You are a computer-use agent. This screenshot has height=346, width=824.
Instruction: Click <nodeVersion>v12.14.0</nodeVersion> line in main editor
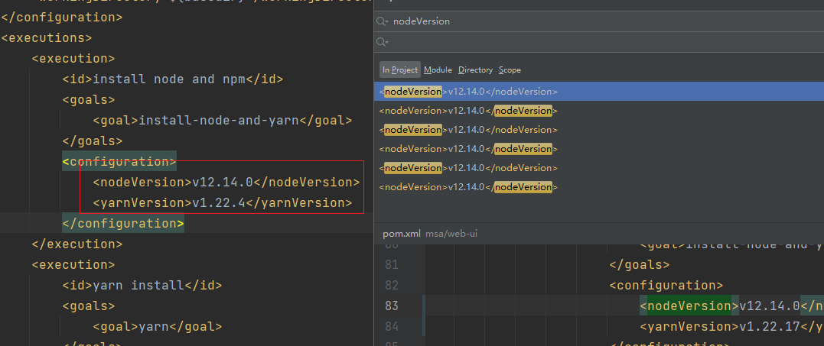(226, 182)
